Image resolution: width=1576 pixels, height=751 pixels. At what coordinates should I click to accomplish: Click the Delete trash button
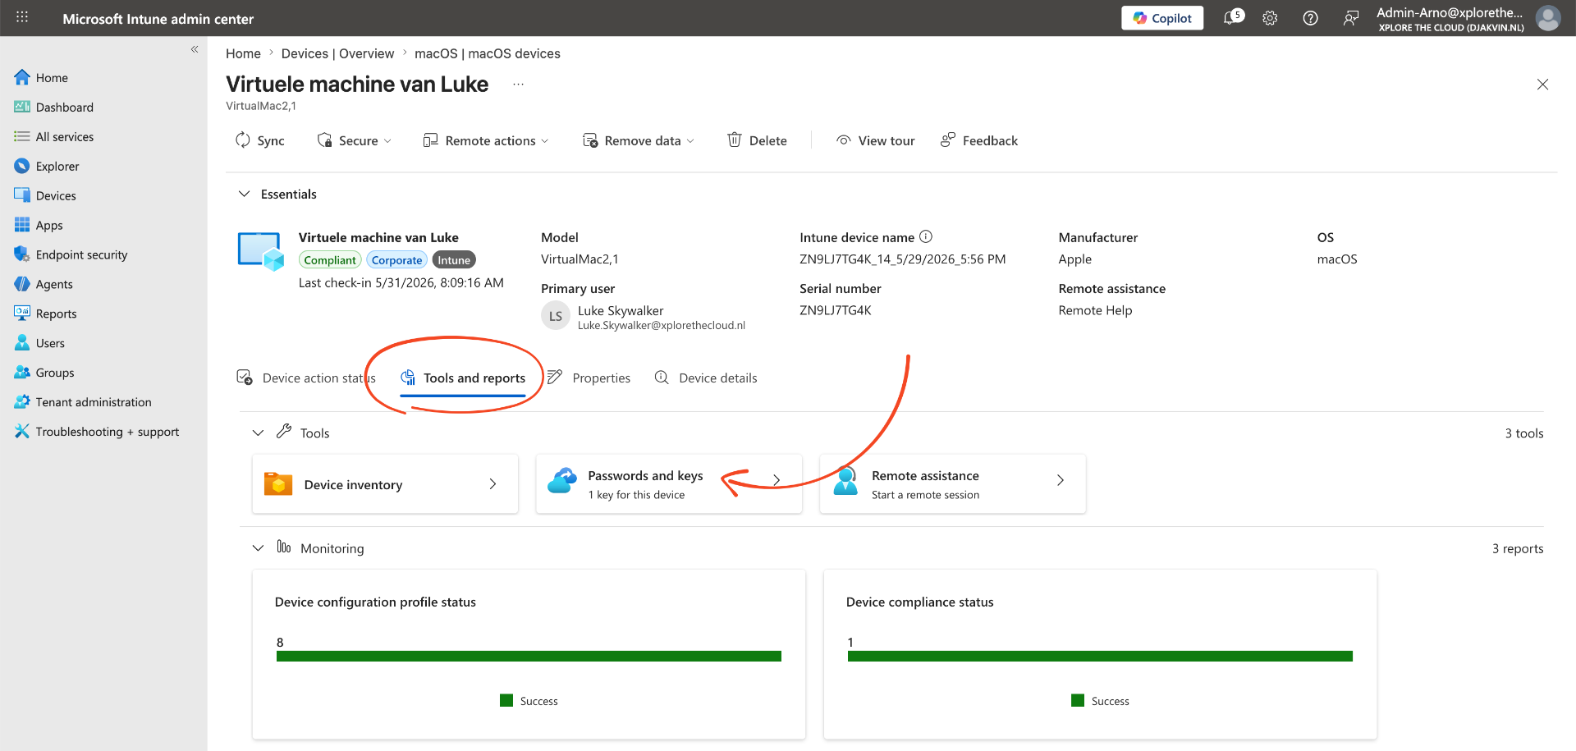757,140
